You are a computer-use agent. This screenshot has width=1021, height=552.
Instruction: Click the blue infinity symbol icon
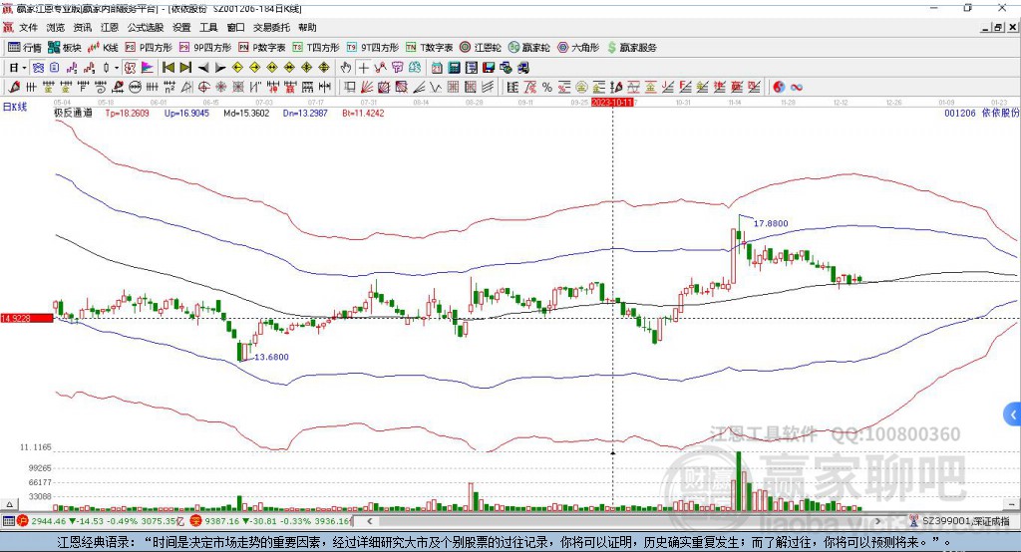pos(797,87)
